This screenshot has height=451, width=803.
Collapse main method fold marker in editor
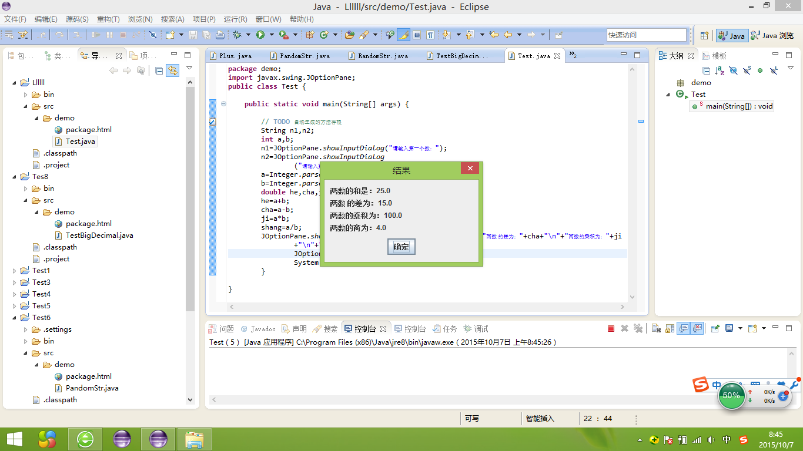[x=223, y=104]
